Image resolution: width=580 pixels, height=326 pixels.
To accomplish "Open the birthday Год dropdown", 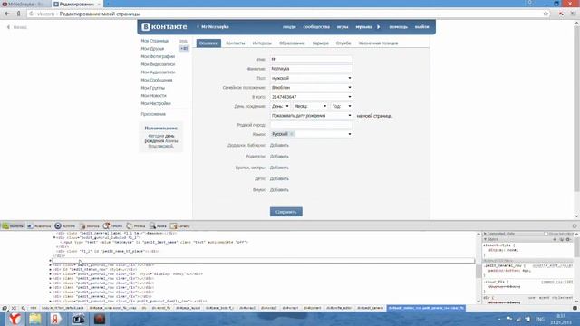I will click(x=341, y=106).
